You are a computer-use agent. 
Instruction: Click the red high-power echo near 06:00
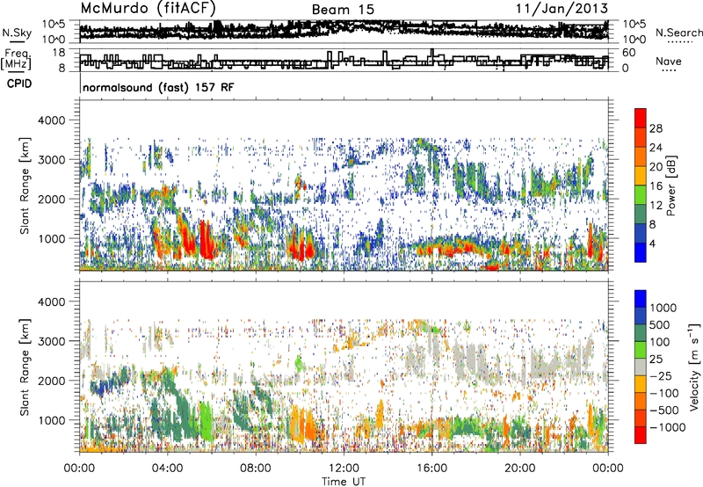coord(207,242)
